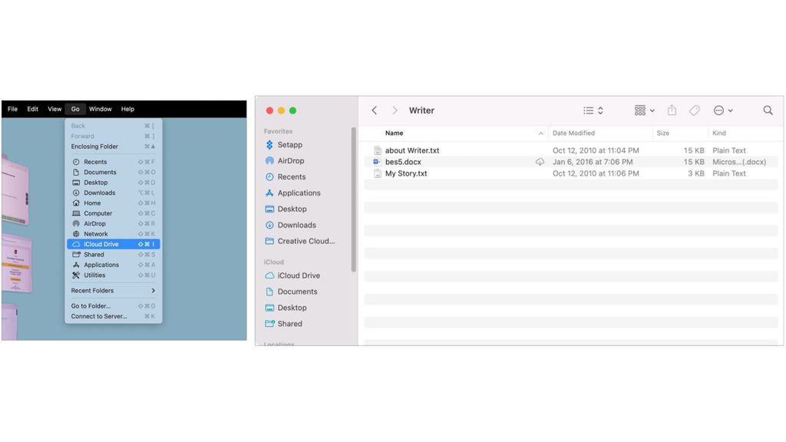Image resolution: width=786 pixels, height=442 pixels.
Task: Open the Applications sidebar item
Action: click(294, 193)
